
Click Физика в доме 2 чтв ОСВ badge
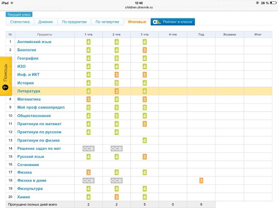pyautogui.click(x=116, y=180)
